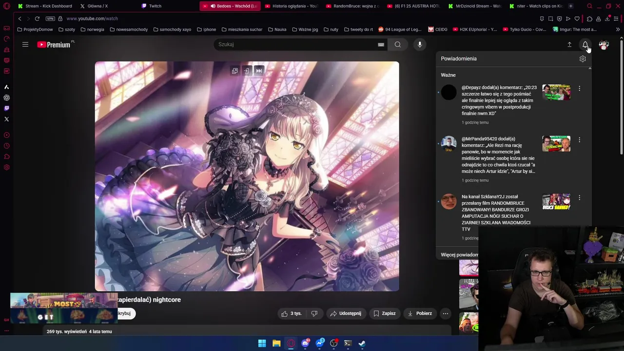Open notification settings gear in Powiadomienia panel
The image size is (624, 351).
(x=583, y=58)
